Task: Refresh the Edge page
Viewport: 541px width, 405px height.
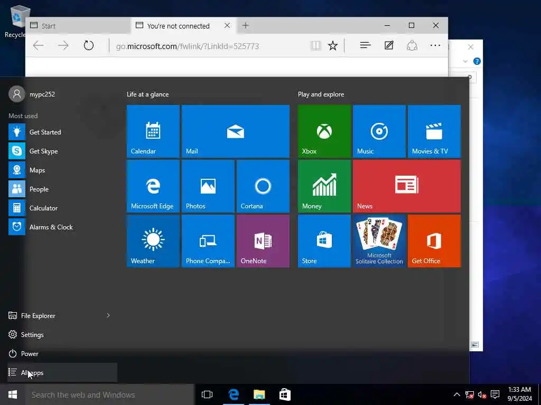Action: (89, 45)
